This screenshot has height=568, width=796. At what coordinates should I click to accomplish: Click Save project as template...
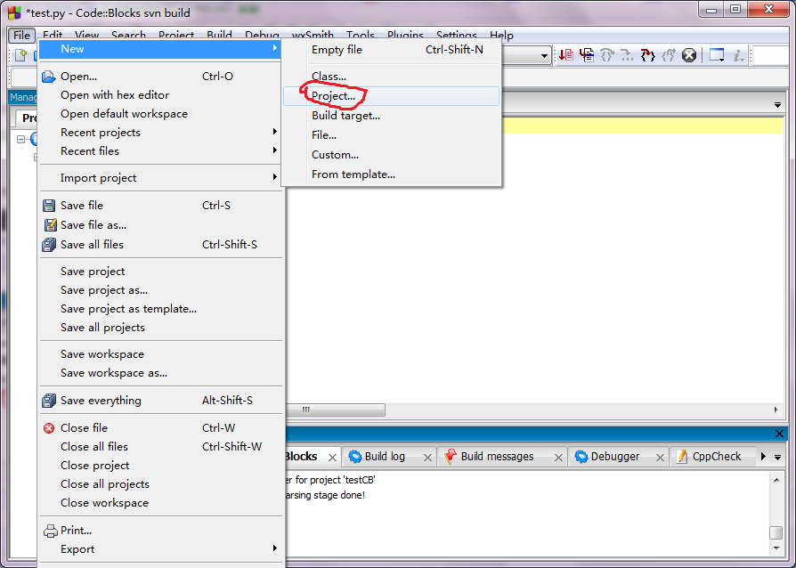pyautogui.click(x=161, y=309)
